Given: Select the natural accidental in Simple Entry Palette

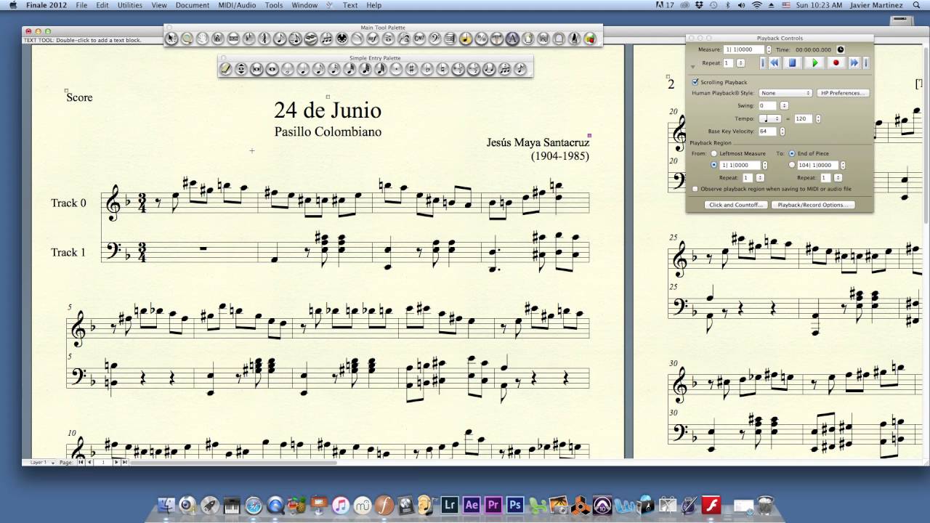Looking at the screenshot, I should [442, 68].
